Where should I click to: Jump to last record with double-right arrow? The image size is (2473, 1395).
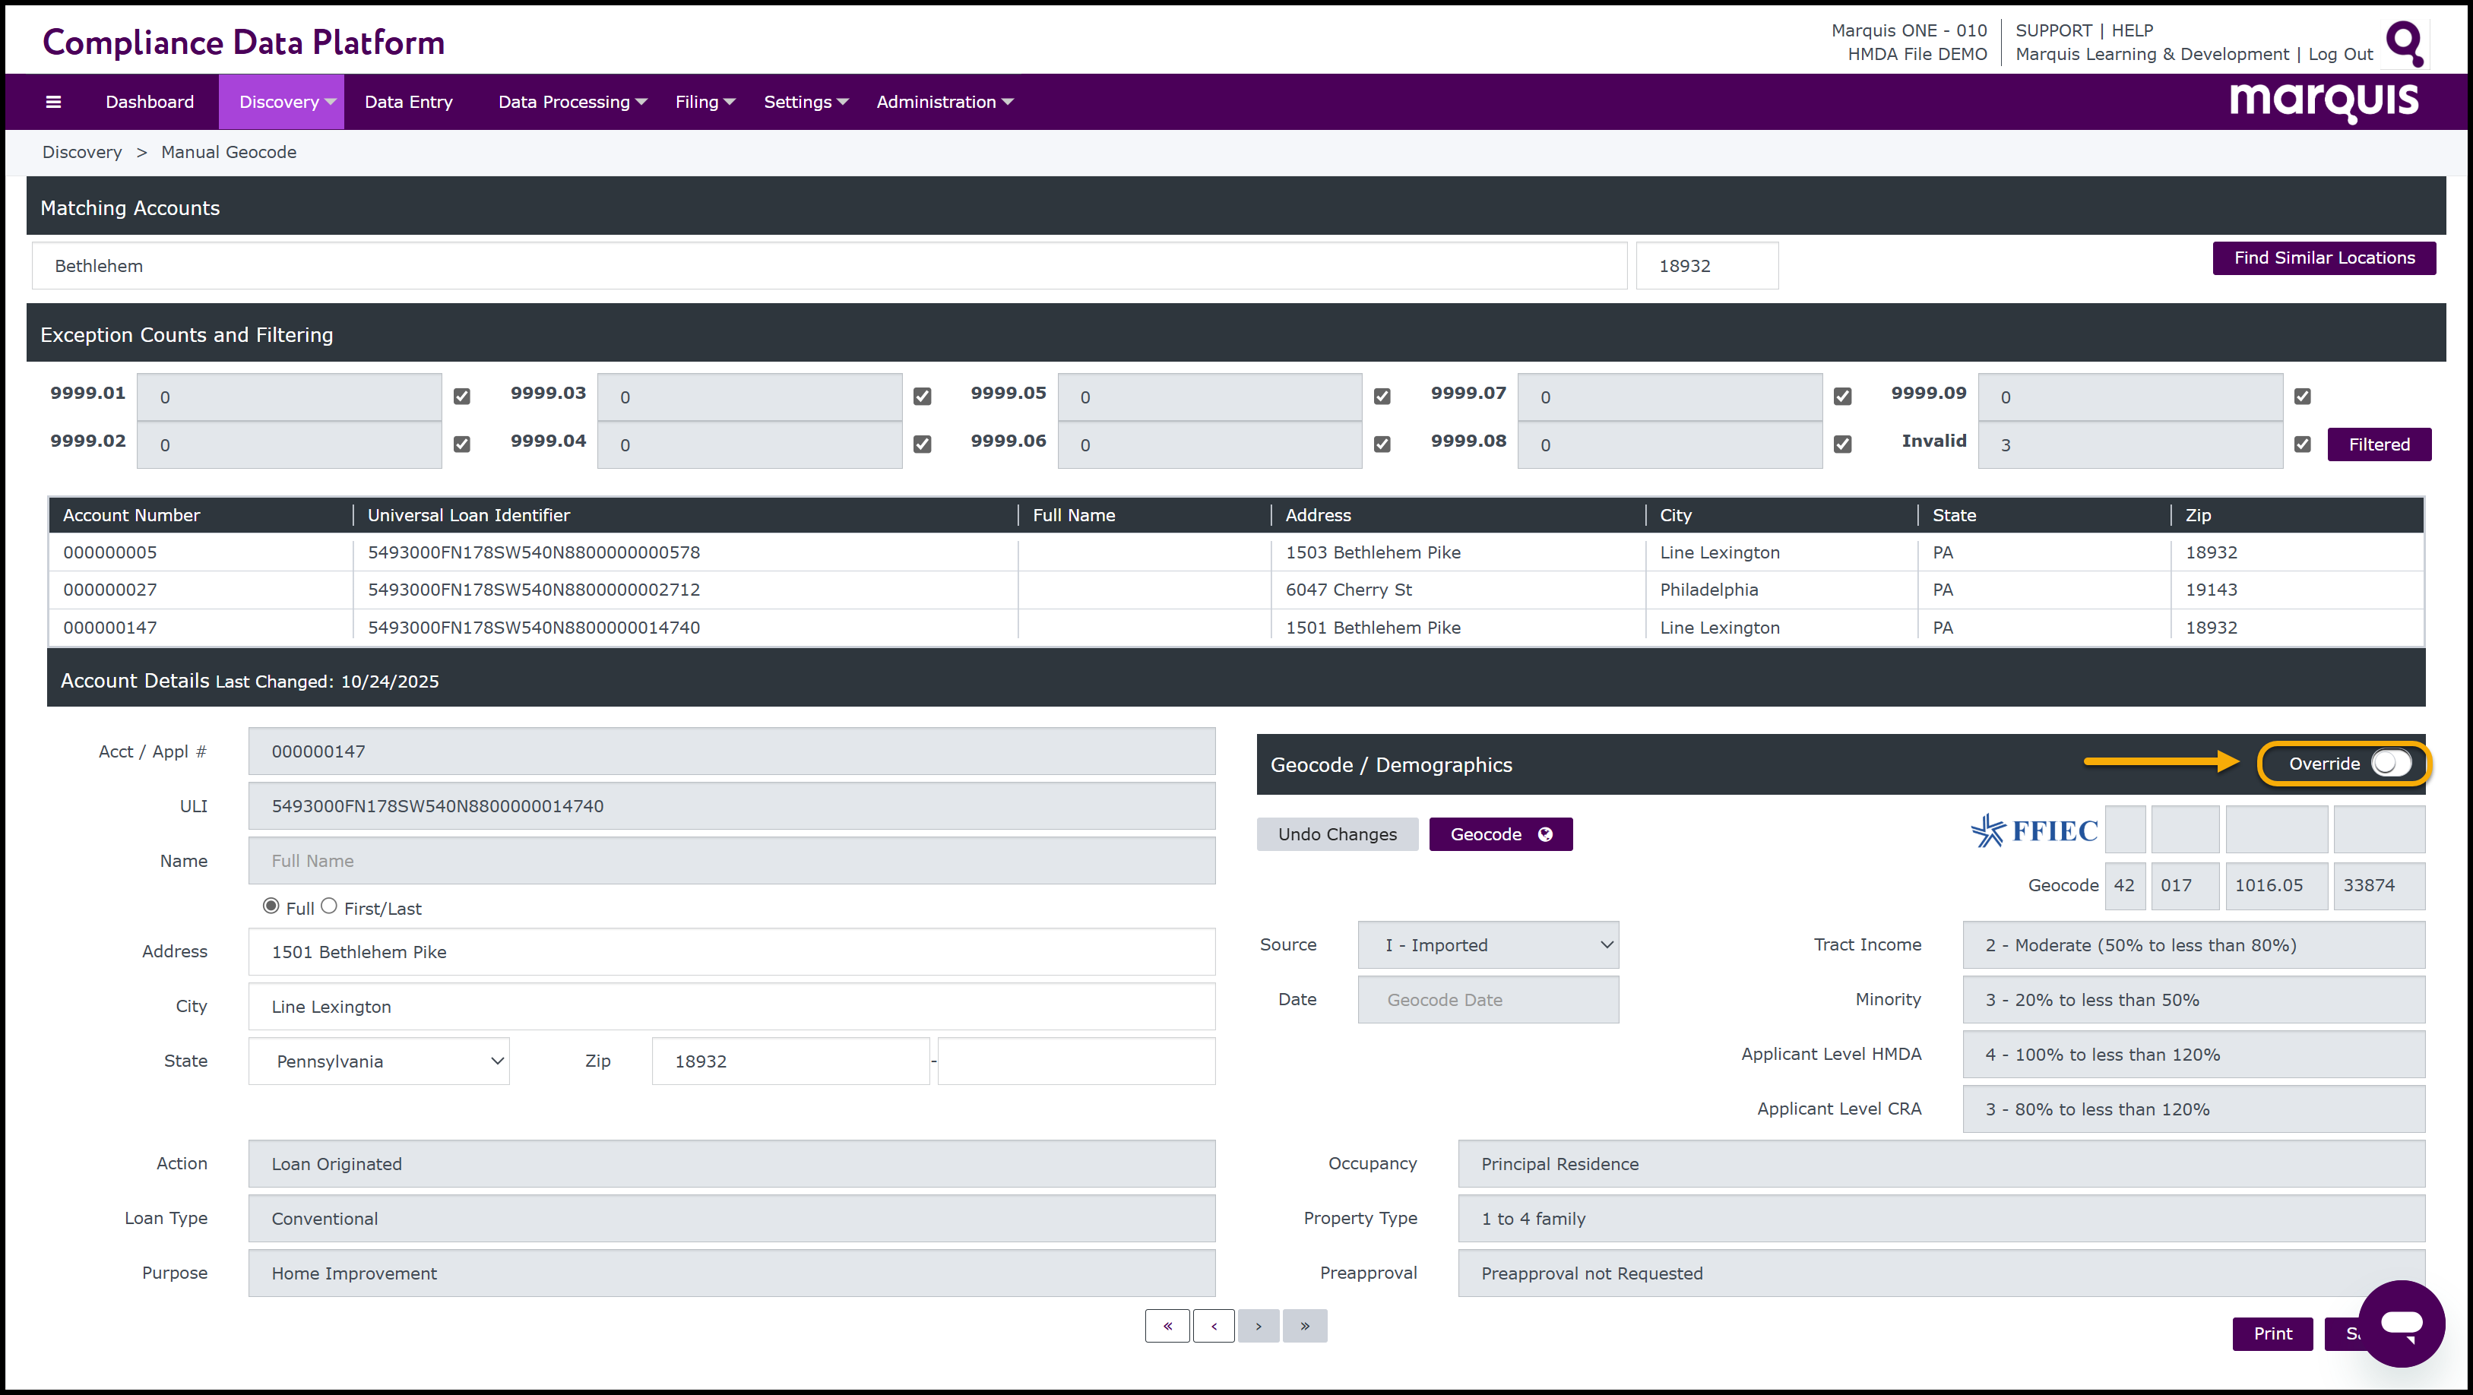(1305, 1326)
